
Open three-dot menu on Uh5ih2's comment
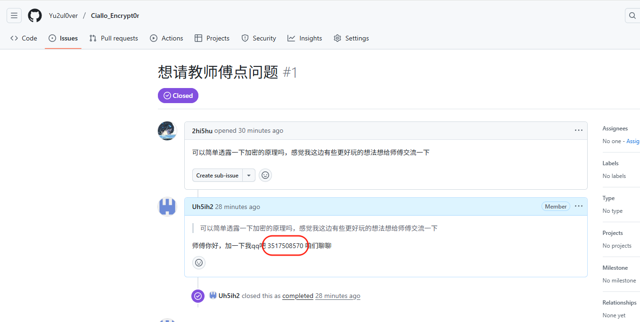578,206
